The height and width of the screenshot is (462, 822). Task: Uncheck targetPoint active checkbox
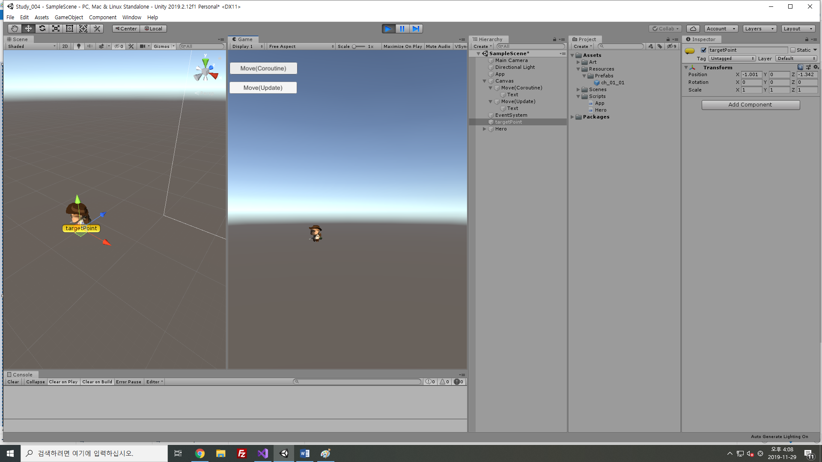pos(703,50)
